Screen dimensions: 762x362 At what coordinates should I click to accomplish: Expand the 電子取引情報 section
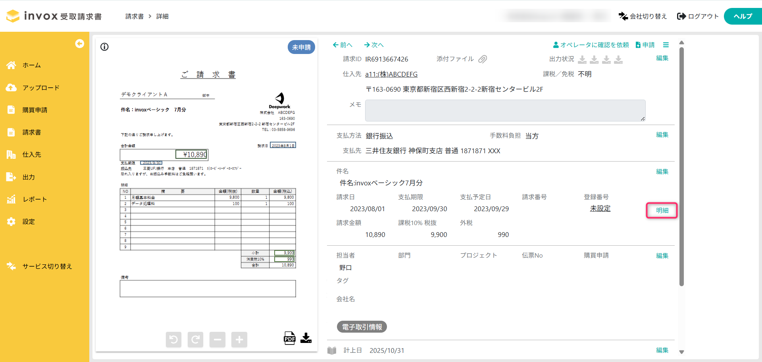pos(362,327)
